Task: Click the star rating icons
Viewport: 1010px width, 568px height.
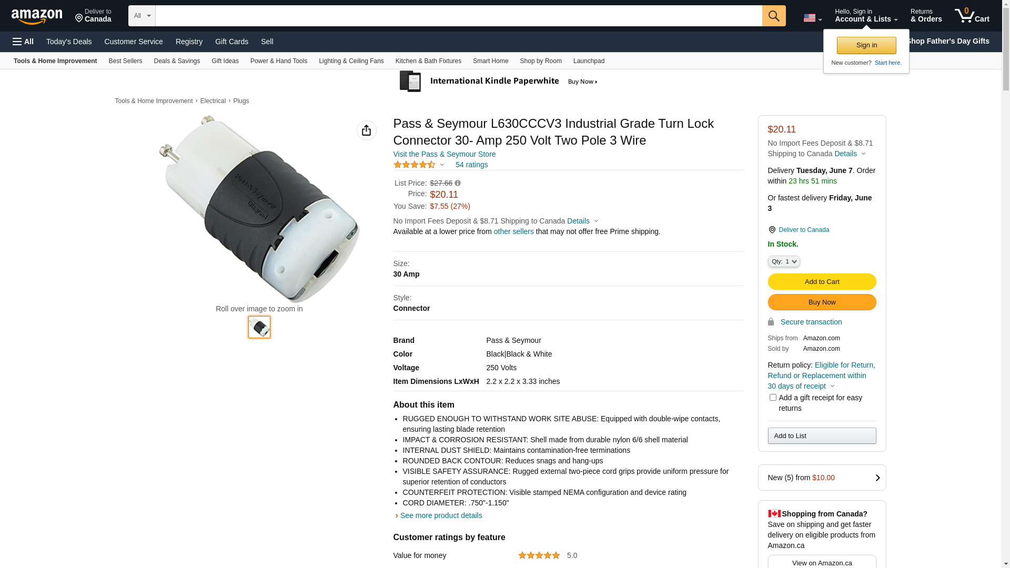Action: [415, 165]
